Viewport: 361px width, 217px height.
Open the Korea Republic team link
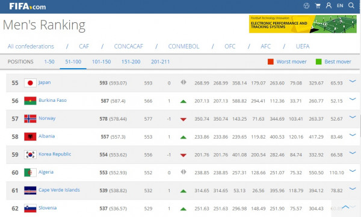(55, 154)
